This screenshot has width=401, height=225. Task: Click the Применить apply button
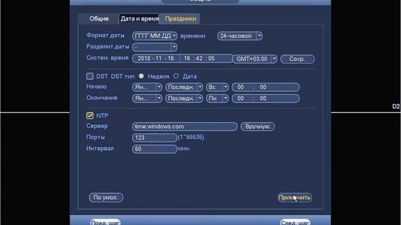[x=294, y=197]
